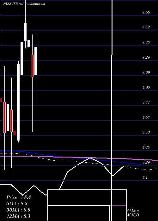
Task: Click the 12MA : 8.3 readout
Action: (x=18, y=216)
